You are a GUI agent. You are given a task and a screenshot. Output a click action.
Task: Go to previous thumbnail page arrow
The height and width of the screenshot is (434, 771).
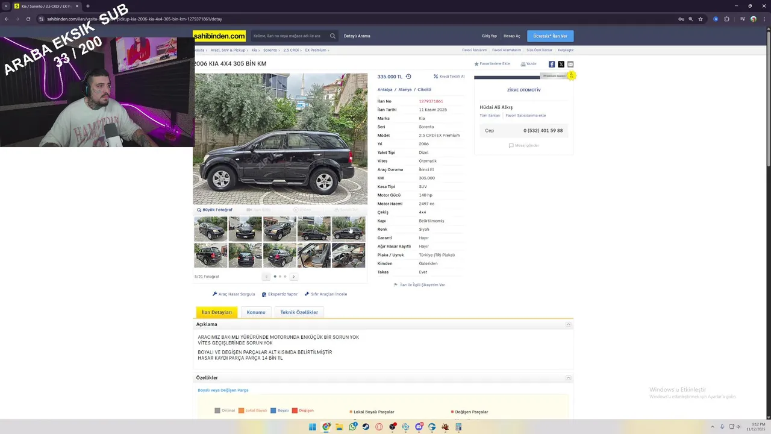(x=266, y=277)
